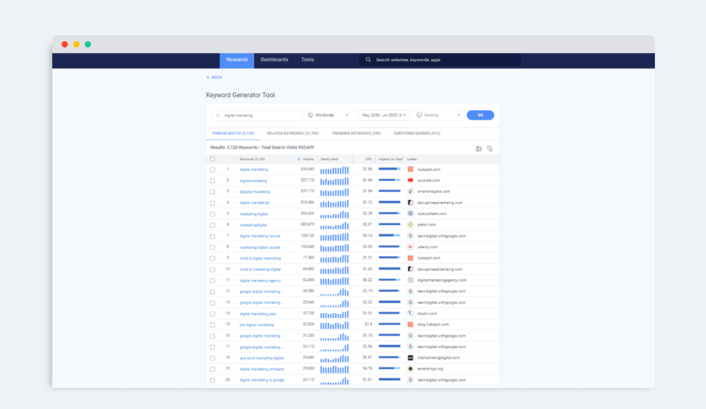
Task: Click the hubspot.com favicon in row 1
Action: (x=410, y=170)
